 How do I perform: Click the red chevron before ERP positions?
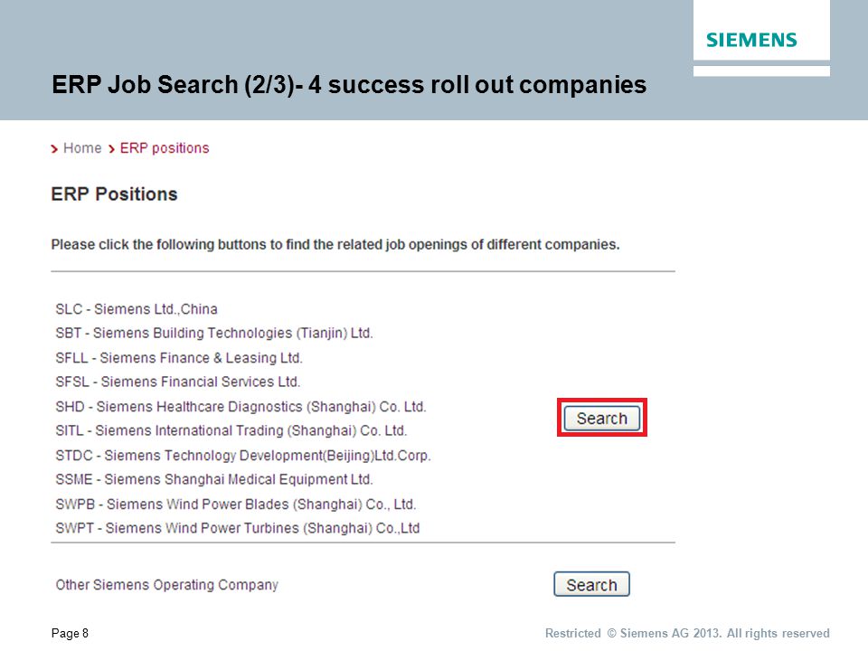pos(111,149)
